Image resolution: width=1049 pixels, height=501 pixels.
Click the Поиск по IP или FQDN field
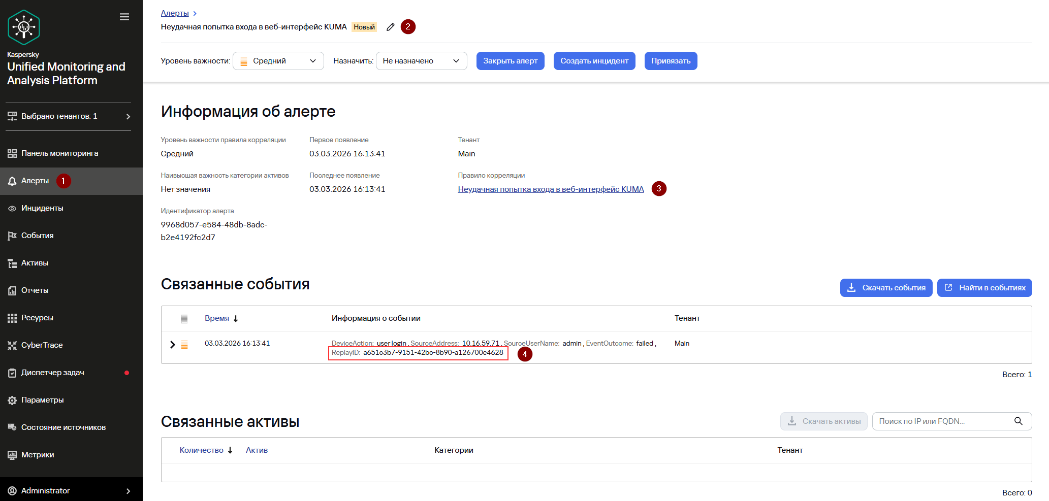point(952,421)
